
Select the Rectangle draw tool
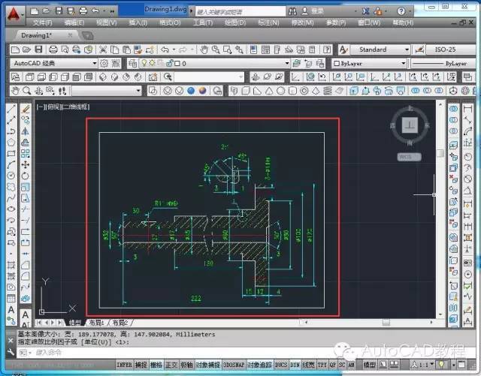point(11,153)
